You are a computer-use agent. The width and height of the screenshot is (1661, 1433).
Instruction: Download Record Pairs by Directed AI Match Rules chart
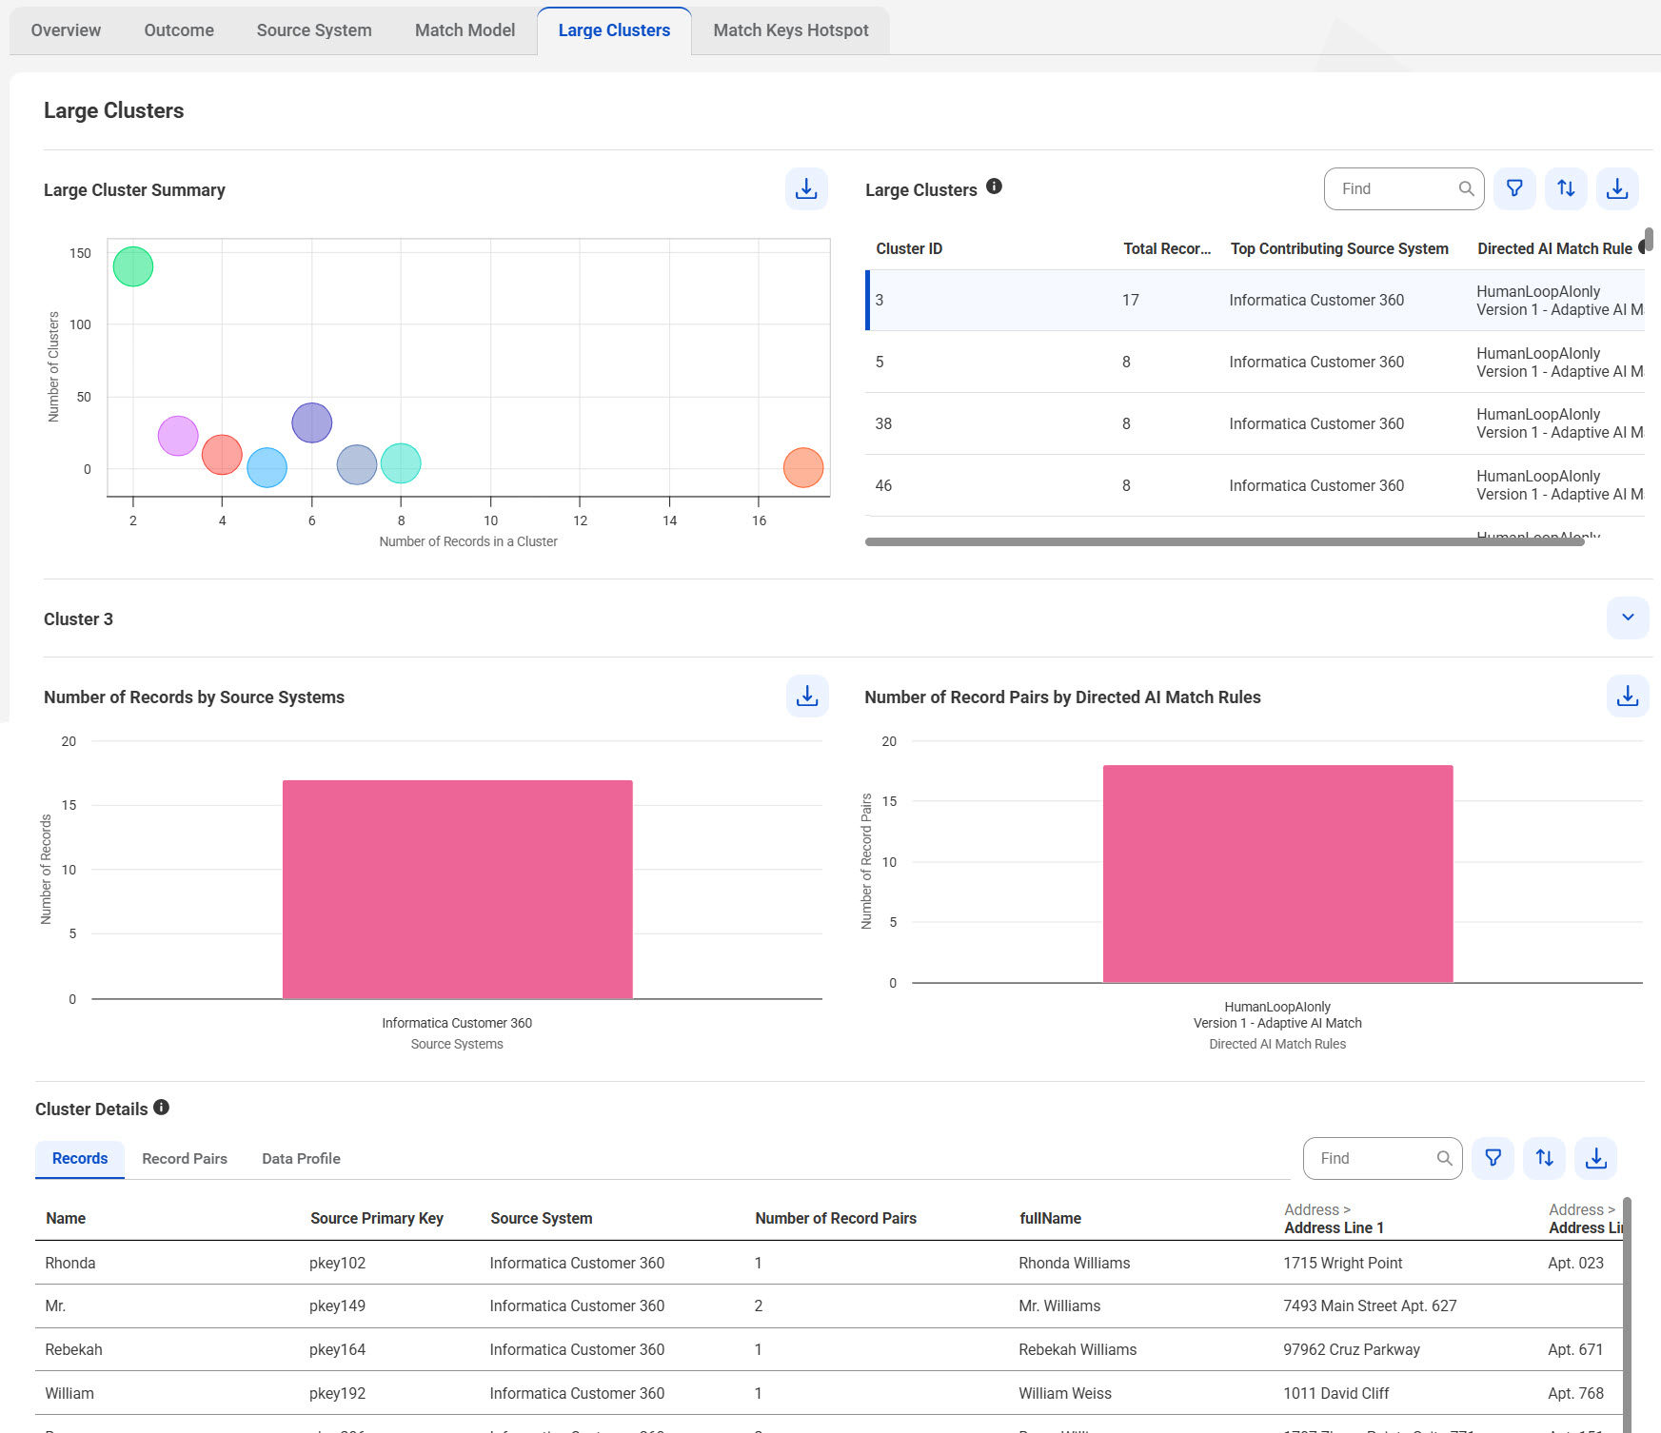(x=1628, y=696)
